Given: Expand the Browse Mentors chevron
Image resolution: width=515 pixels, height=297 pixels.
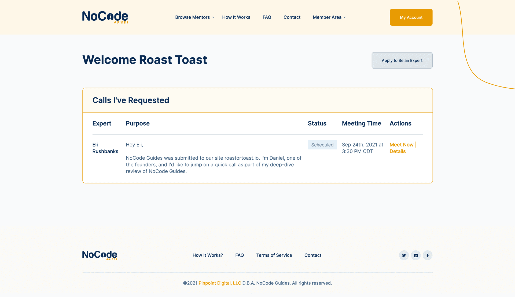Looking at the screenshot, I should tap(213, 17).
